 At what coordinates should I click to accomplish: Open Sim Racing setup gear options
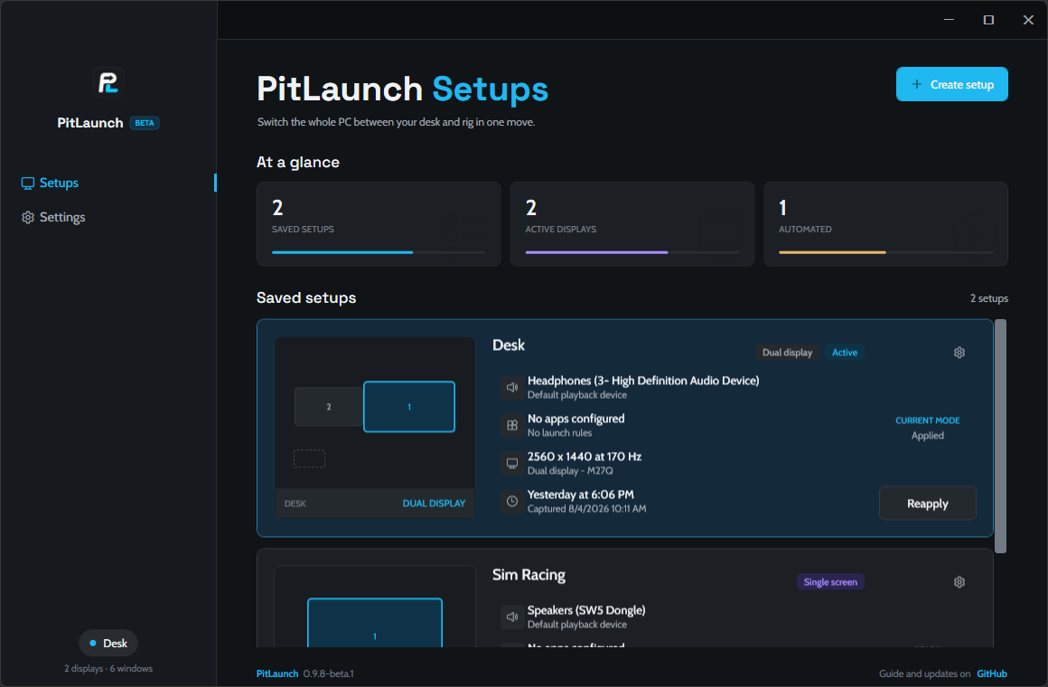pyautogui.click(x=959, y=582)
